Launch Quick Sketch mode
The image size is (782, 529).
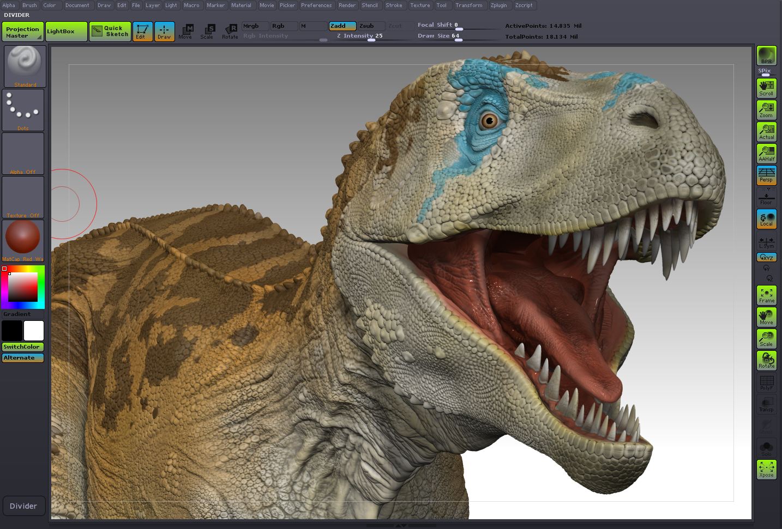tap(110, 32)
